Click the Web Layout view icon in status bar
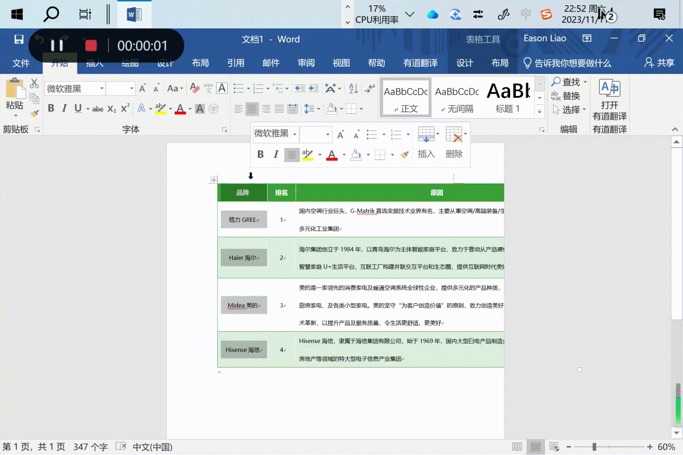Image resolution: width=683 pixels, height=455 pixels. [x=554, y=447]
